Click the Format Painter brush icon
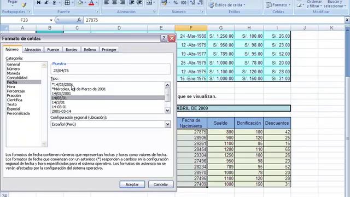The width and height of the screenshot is (350, 197). point(24,4)
